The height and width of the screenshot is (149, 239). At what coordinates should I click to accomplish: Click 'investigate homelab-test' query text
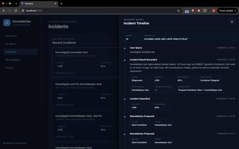pyautogui.click(x=142, y=52)
